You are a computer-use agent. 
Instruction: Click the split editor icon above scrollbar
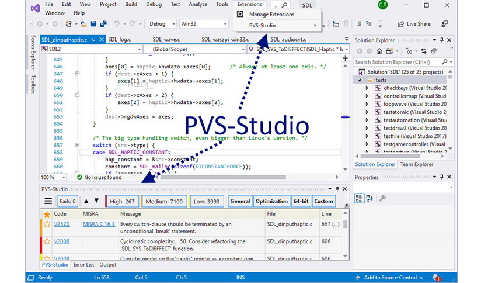pos(345,58)
